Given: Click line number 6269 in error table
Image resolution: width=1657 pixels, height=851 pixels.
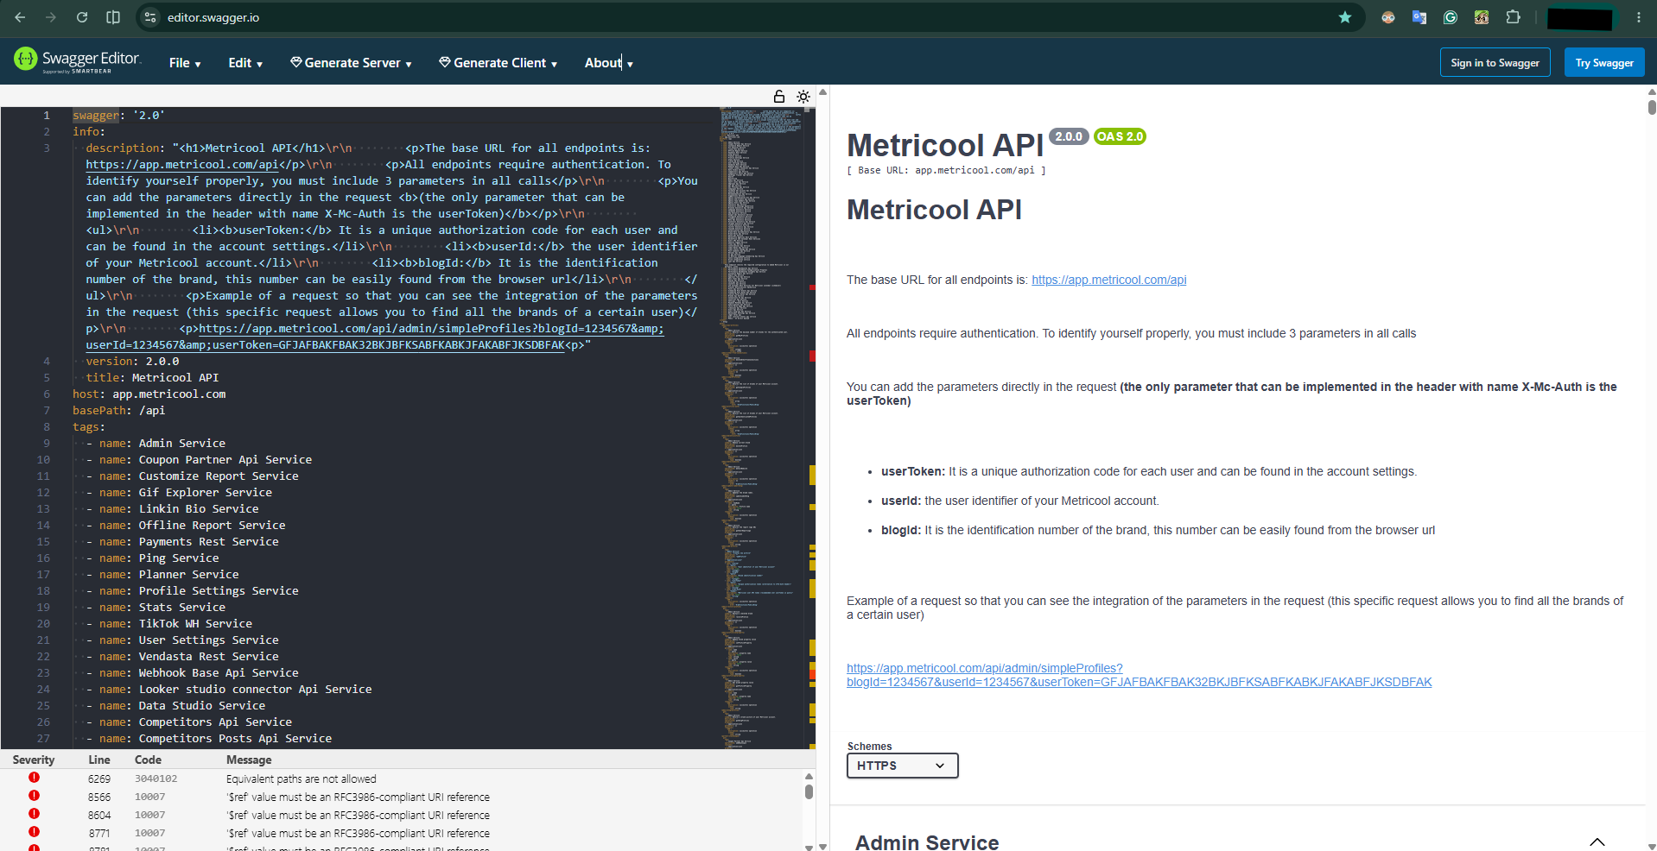Looking at the screenshot, I should pos(99,779).
